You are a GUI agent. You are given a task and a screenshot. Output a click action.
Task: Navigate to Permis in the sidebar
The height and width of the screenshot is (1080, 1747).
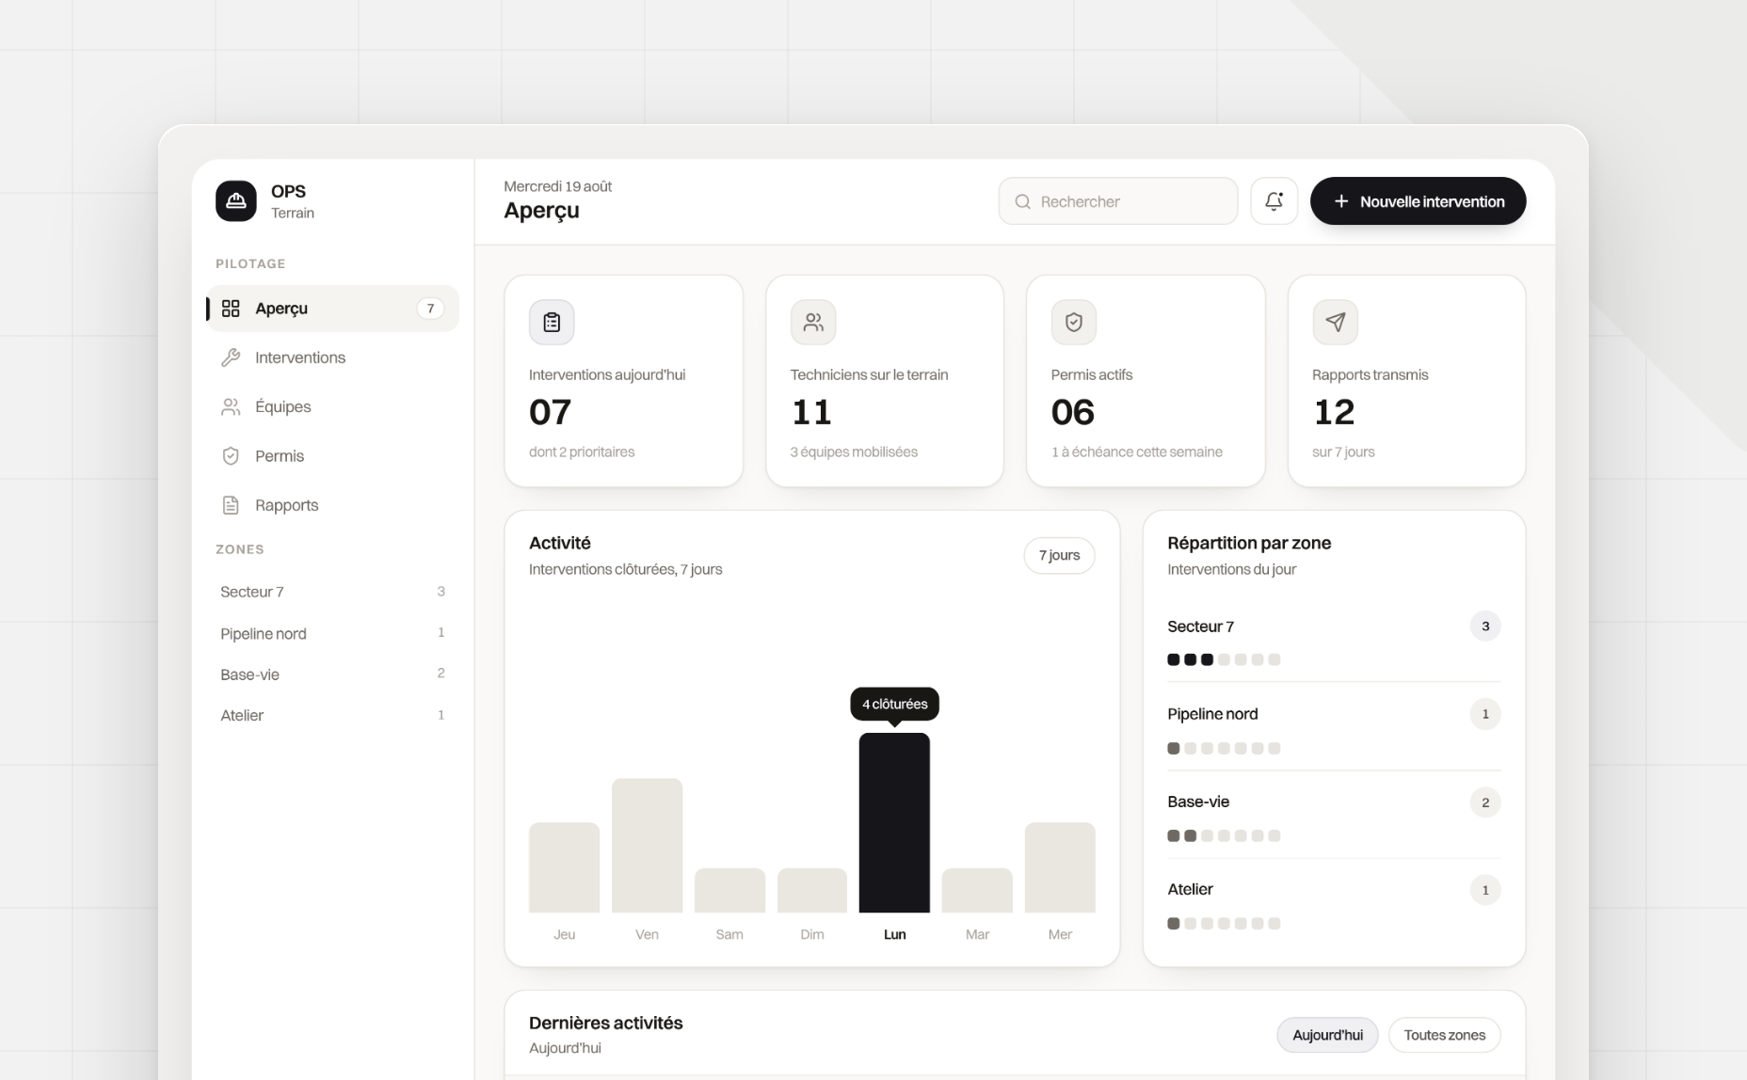click(332, 456)
